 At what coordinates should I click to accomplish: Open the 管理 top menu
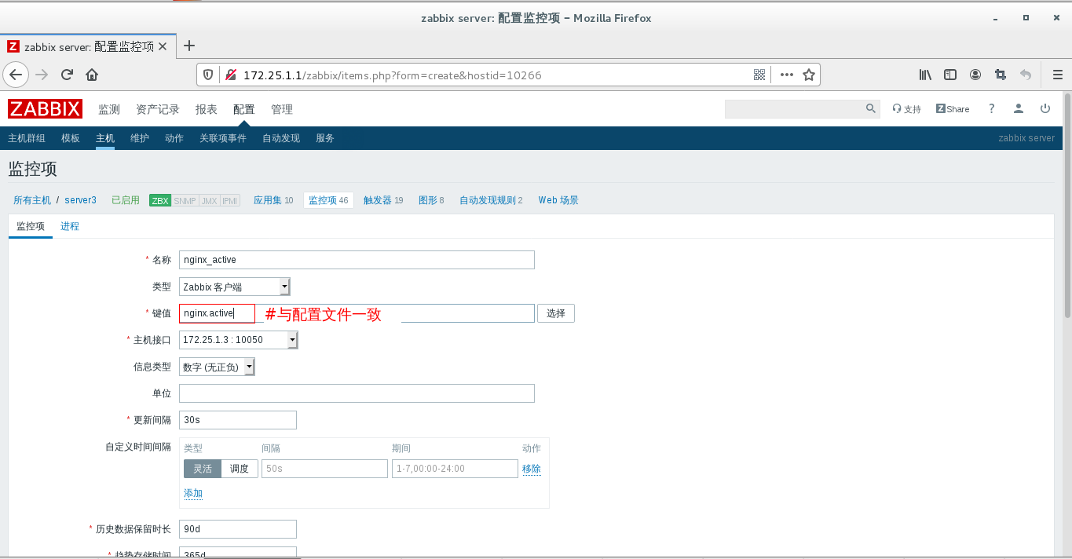coord(282,109)
